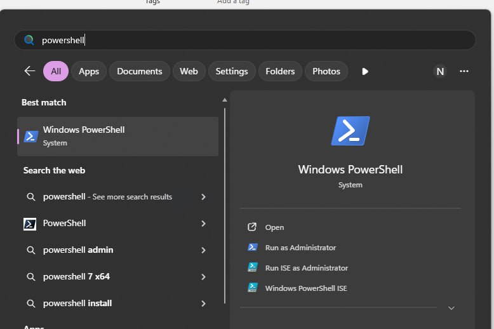Viewport: 494px width, 329px height.
Task: Click the Run as Administrator PowerShell icon
Action: (253, 247)
